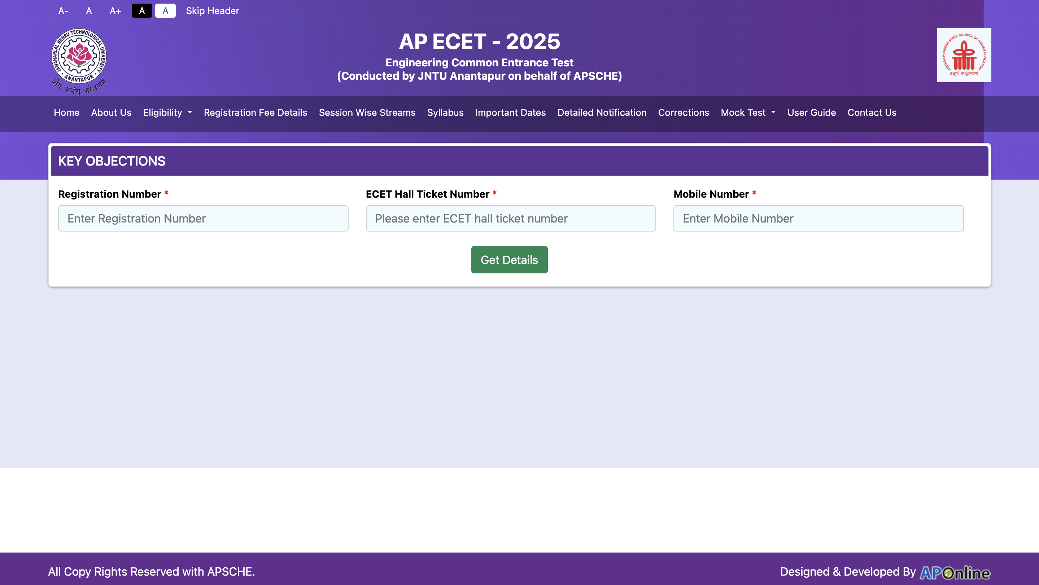Screen dimensions: 1039x585
Task: Navigate to Session Wise Streams
Action: tap(367, 113)
